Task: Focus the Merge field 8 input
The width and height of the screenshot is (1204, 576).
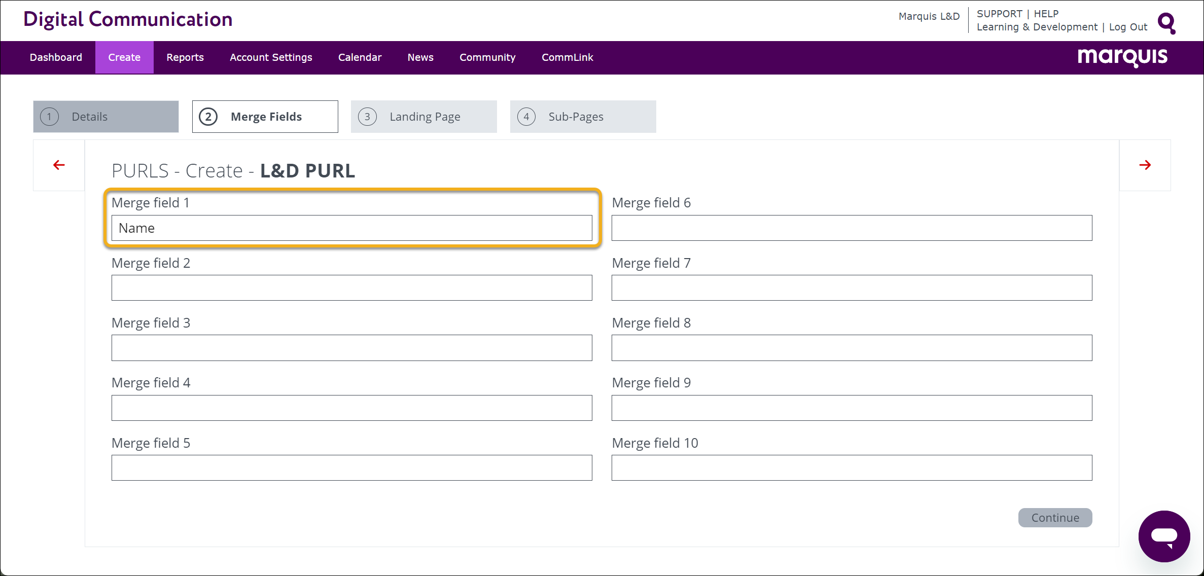Action: point(852,348)
